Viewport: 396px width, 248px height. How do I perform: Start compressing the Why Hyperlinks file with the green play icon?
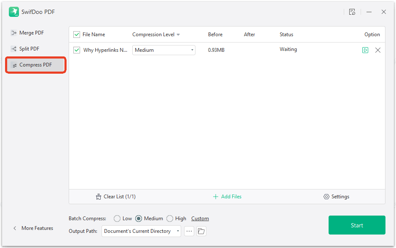365,50
